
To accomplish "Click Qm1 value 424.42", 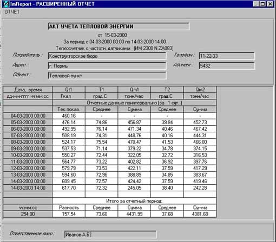I will point(134,181).
